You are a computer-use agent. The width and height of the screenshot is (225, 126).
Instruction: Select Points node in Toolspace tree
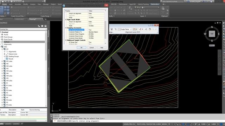pyautogui.click(x=6, y=35)
